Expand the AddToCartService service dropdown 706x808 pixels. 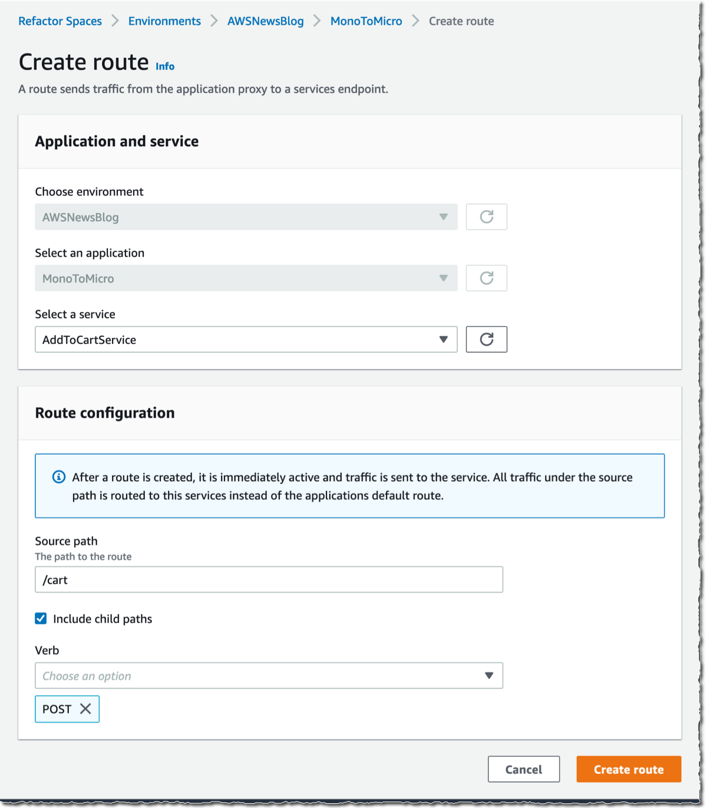tap(246, 339)
